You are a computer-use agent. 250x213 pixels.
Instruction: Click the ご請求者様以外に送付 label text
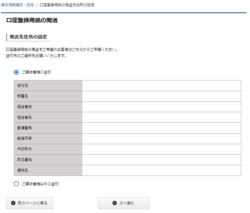pyautogui.click(x=40, y=184)
